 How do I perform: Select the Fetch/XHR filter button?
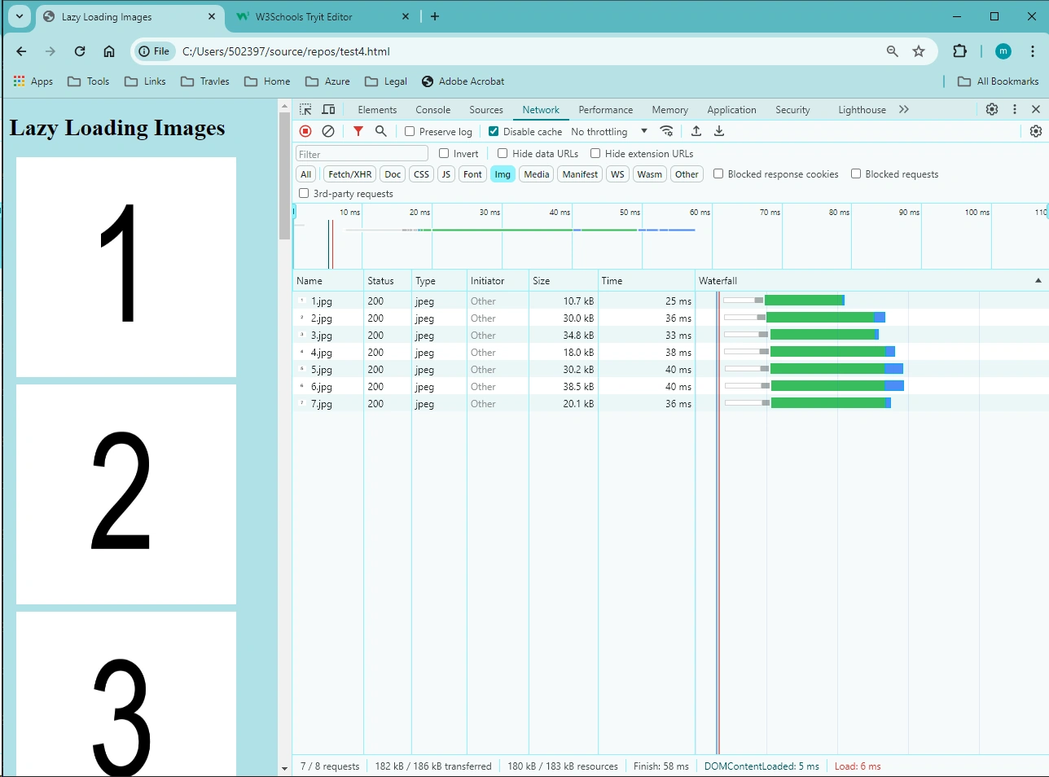350,174
